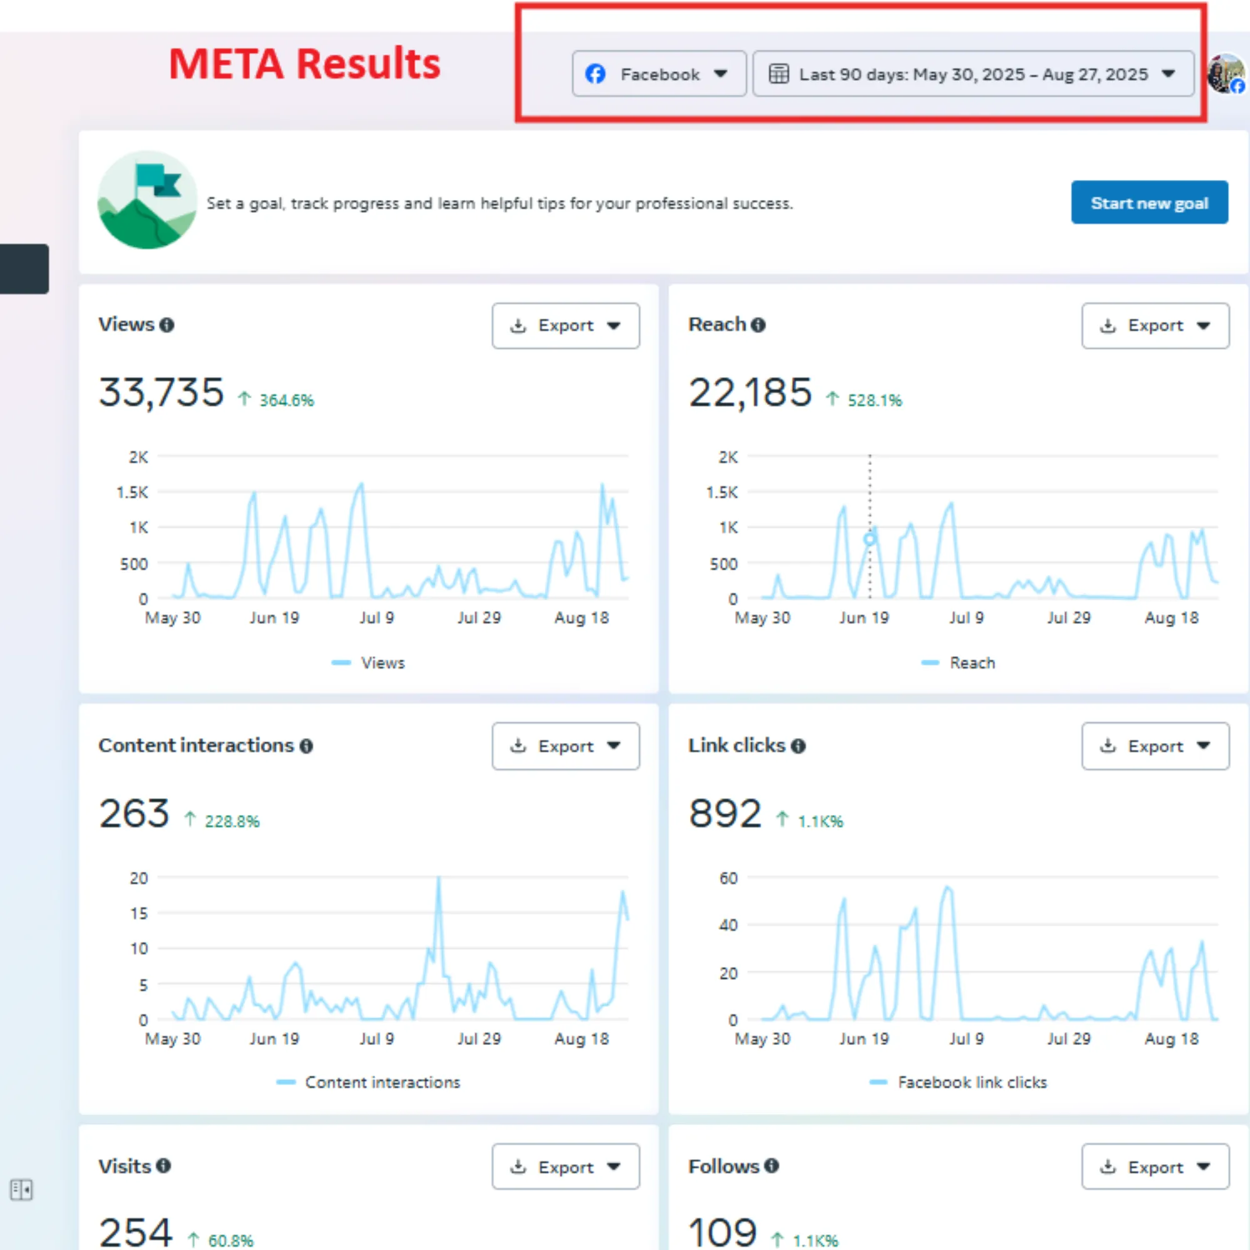Open the Last 90 days date range picker
This screenshot has height=1250, width=1250.
click(x=973, y=74)
